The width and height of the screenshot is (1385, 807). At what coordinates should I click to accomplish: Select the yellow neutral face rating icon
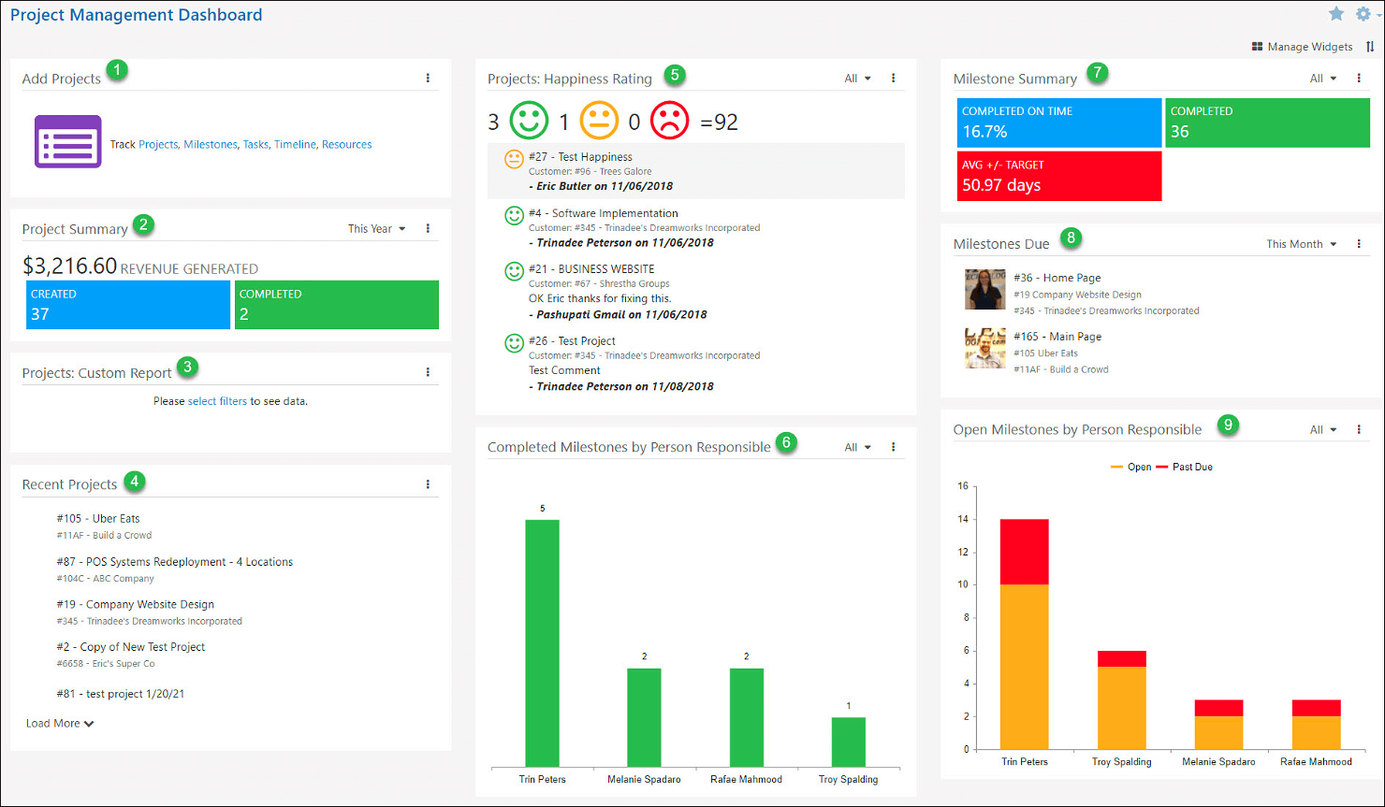tap(599, 120)
